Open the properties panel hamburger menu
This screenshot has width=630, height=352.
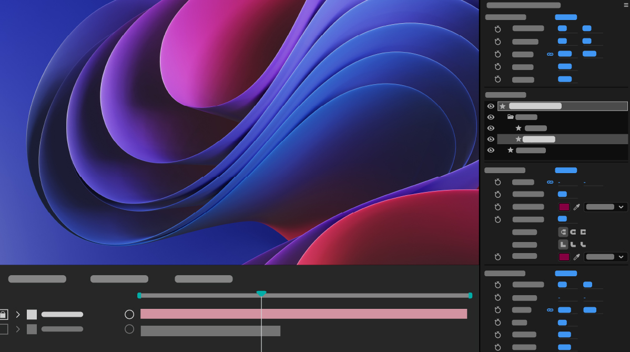click(626, 5)
